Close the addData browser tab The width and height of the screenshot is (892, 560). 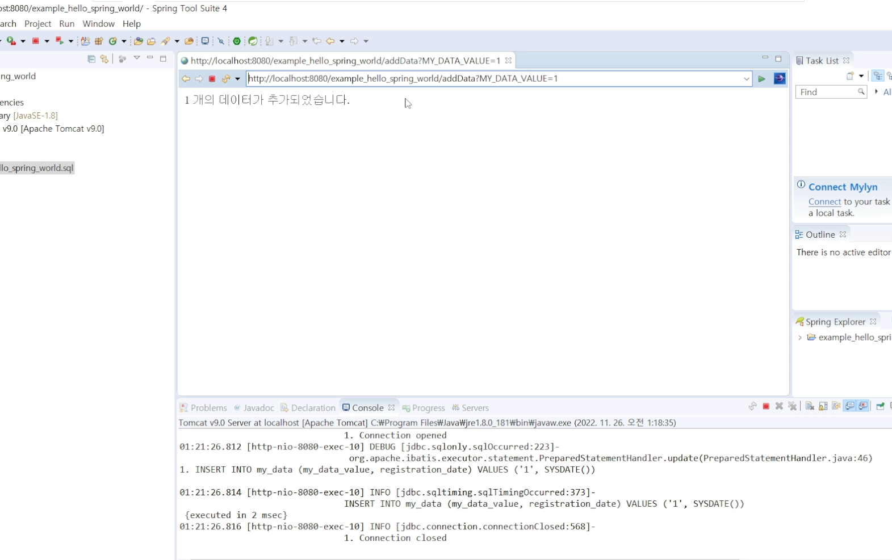pyautogui.click(x=508, y=60)
